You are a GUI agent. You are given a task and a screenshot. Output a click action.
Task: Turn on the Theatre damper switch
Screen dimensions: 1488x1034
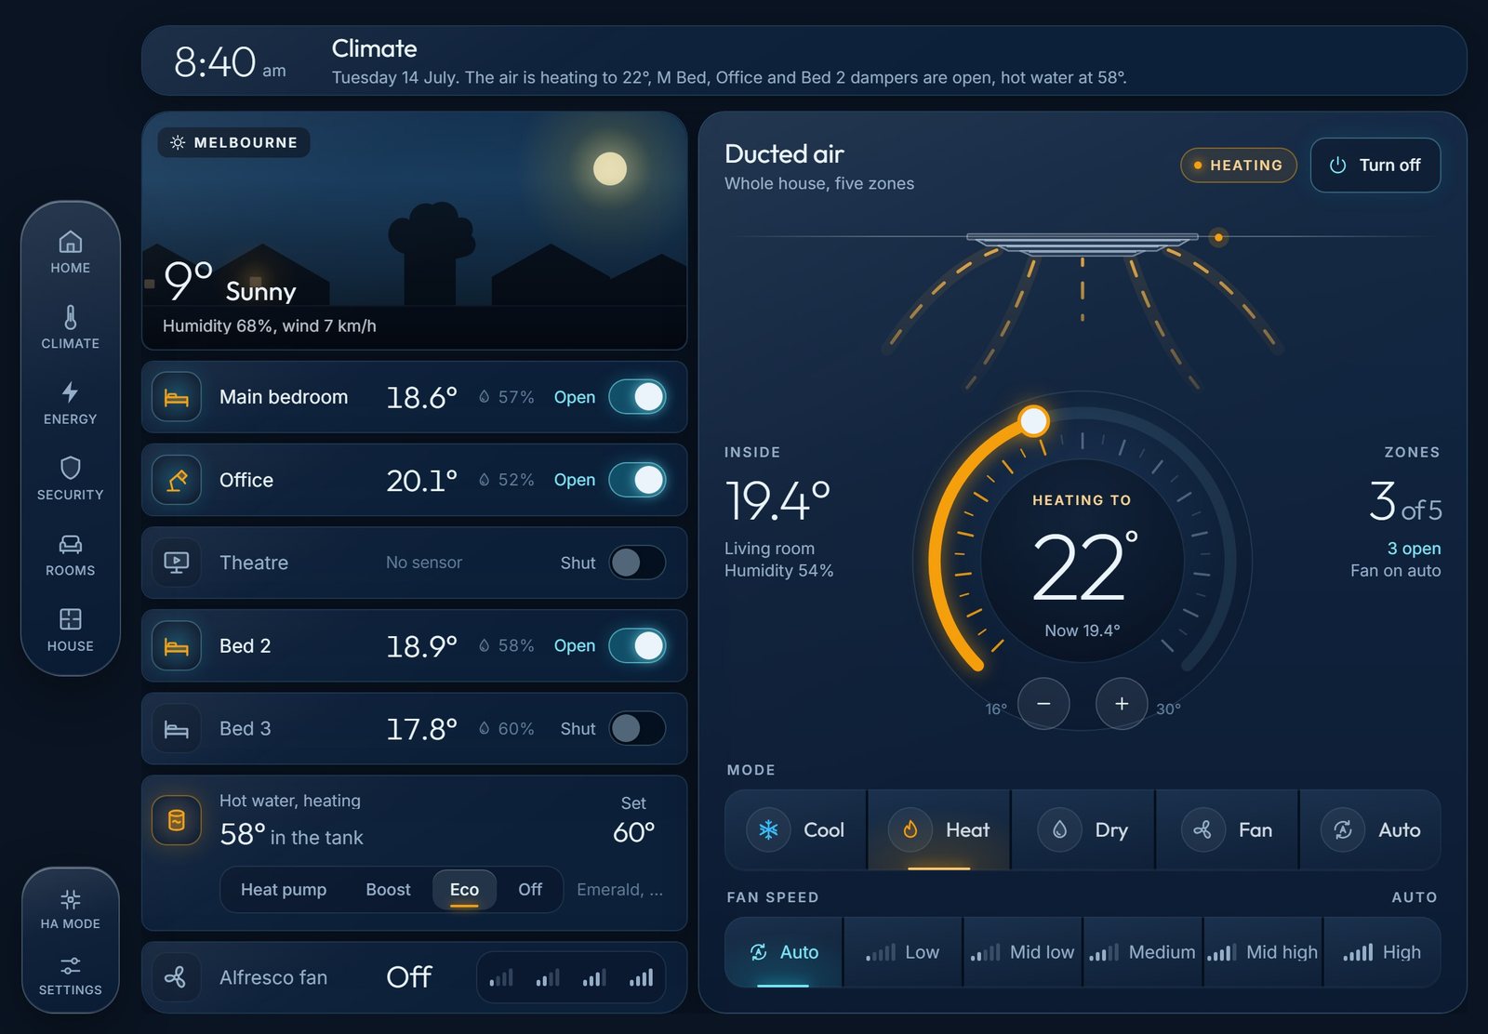tap(637, 563)
